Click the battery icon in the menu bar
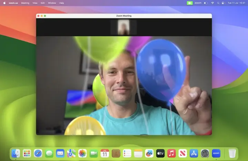The width and height of the screenshot is (248, 161). [x=206, y=3]
